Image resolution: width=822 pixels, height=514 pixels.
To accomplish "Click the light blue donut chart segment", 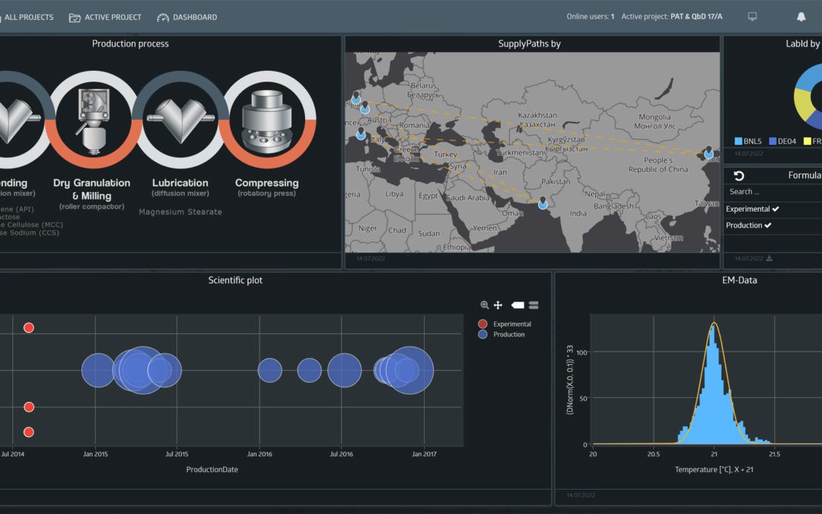I will tap(809, 77).
